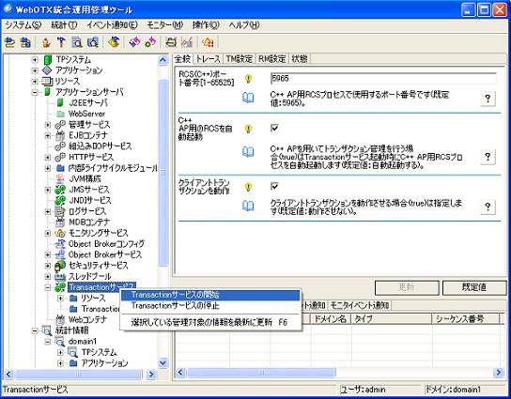Click the セキュリティサービス icon
This screenshot has height=399, width=511.
point(60,266)
